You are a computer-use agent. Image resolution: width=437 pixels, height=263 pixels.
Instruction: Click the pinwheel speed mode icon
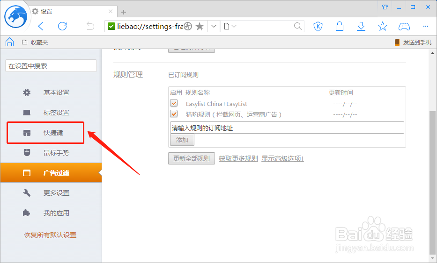click(188, 26)
